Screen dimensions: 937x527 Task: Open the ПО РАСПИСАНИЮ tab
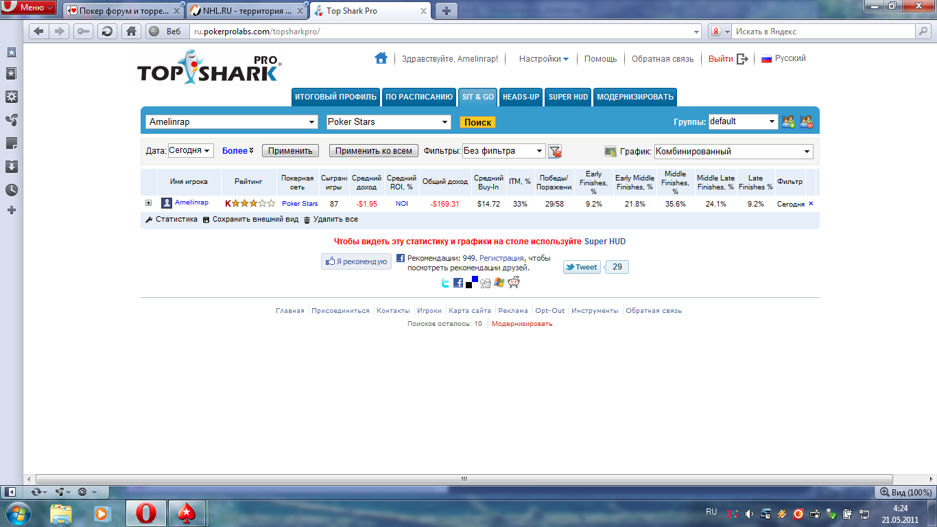(418, 97)
